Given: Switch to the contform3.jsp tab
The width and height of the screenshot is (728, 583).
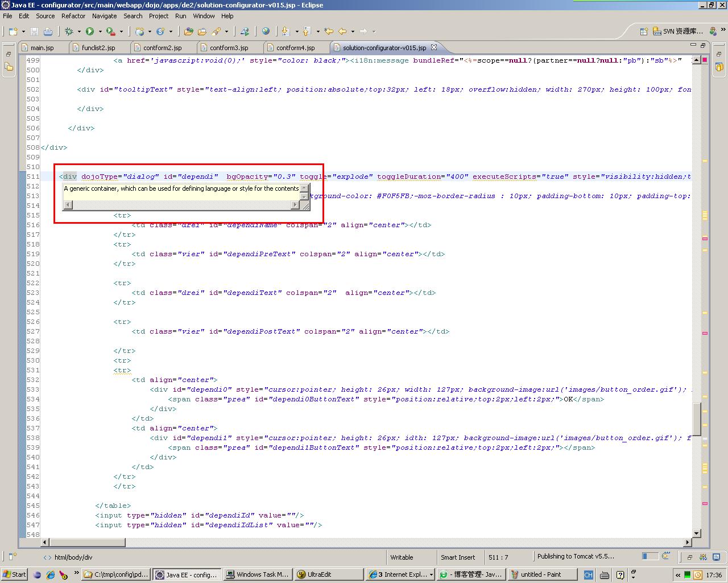Looking at the screenshot, I should [229, 48].
